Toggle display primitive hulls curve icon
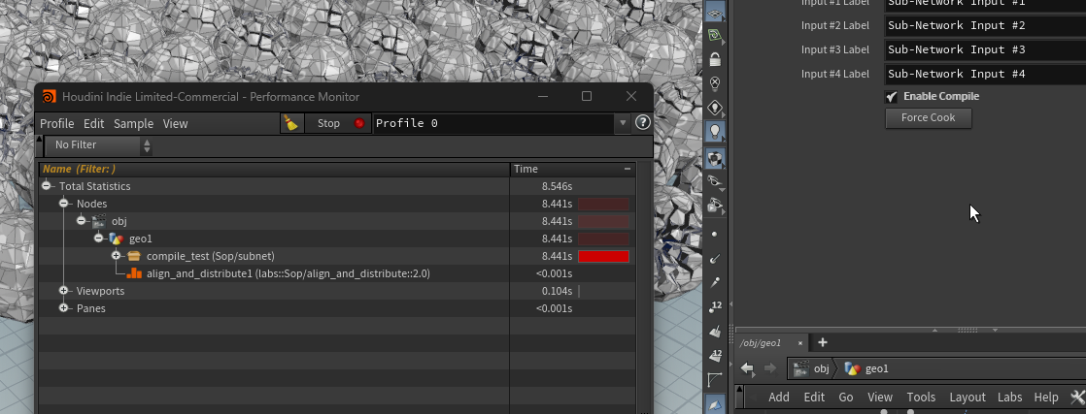 tap(716, 379)
